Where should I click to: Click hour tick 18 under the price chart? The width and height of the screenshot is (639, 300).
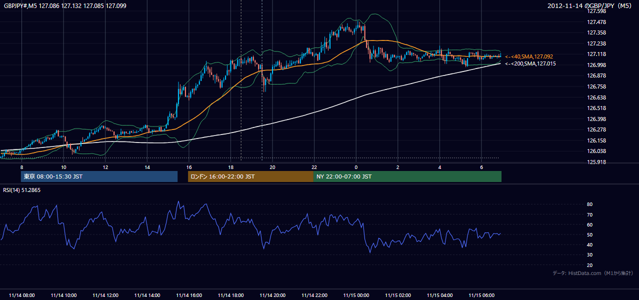tap(231, 167)
